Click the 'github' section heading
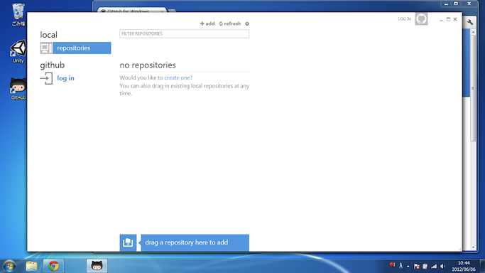The height and width of the screenshot is (273, 485). tap(53, 65)
